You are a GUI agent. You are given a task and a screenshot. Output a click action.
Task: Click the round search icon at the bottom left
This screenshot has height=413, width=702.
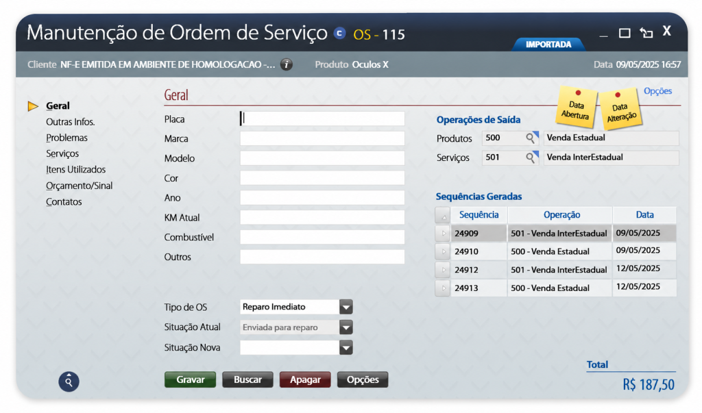(69, 381)
